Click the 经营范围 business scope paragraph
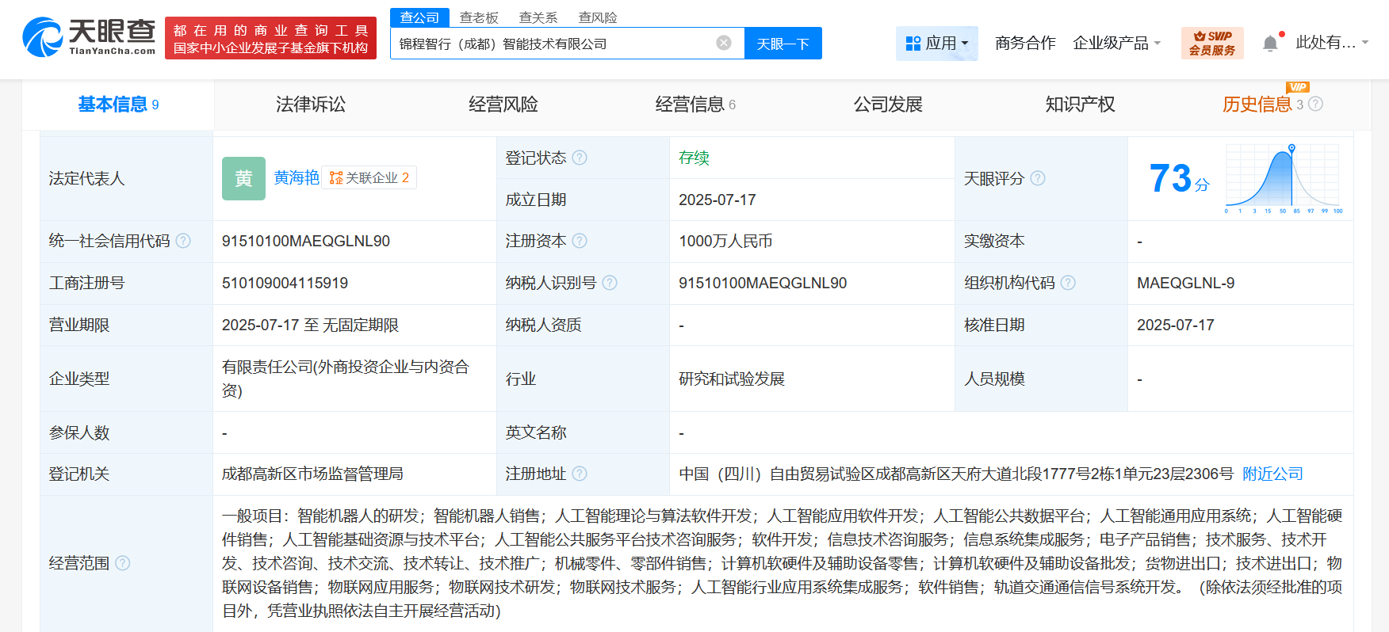 click(x=783, y=563)
